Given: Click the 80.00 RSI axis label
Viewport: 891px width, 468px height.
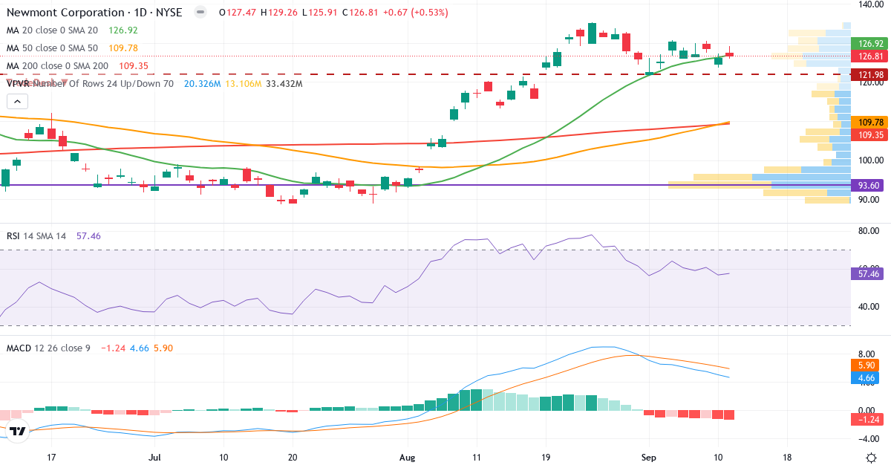Looking at the screenshot, I should click(869, 231).
